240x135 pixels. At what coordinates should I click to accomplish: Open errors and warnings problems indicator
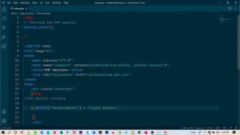pos(7,127)
